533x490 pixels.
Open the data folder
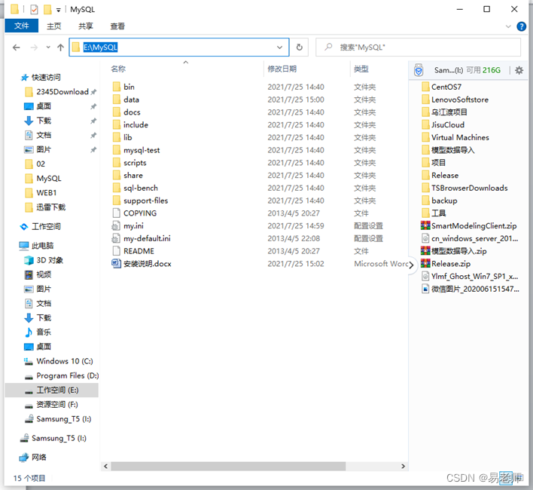131,100
